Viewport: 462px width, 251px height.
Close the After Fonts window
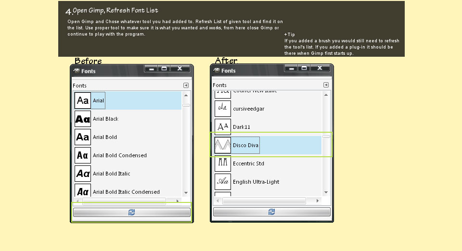320,68
